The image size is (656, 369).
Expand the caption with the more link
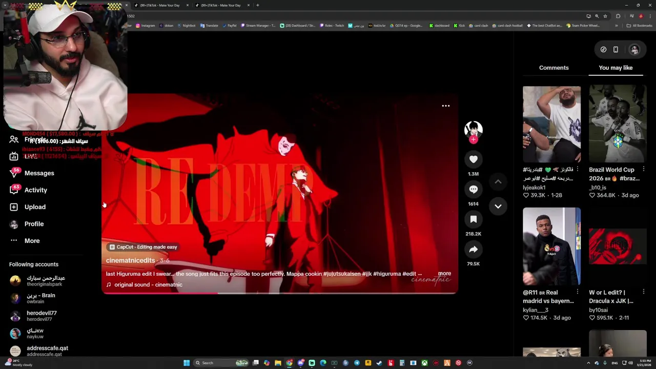coord(444,274)
